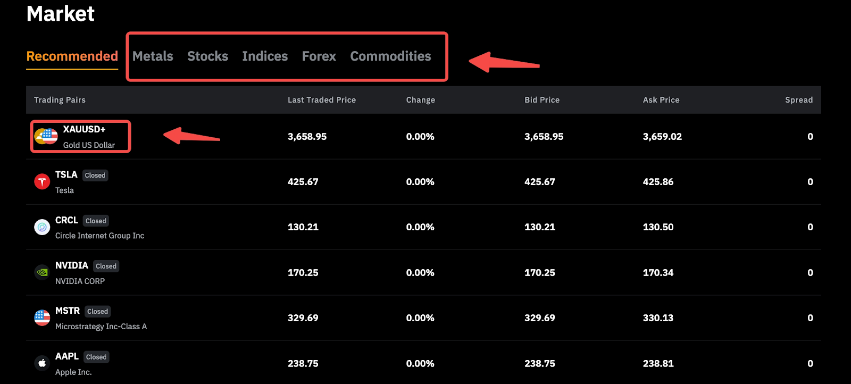The image size is (851, 384).
Task: Open the Stocks tab
Action: click(x=207, y=56)
